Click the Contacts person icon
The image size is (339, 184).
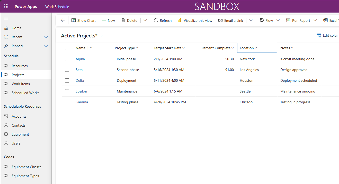(x=6, y=125)
